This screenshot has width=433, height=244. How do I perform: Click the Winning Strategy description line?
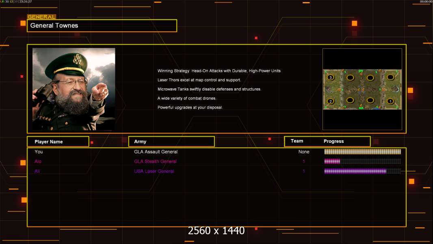pos(219,71)
